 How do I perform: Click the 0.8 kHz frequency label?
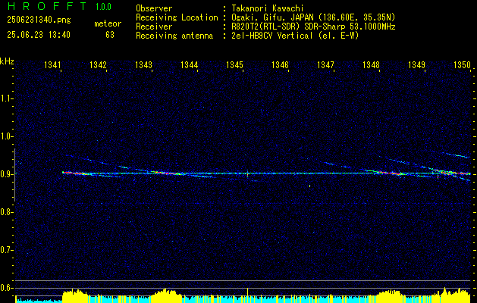[6, 212]
